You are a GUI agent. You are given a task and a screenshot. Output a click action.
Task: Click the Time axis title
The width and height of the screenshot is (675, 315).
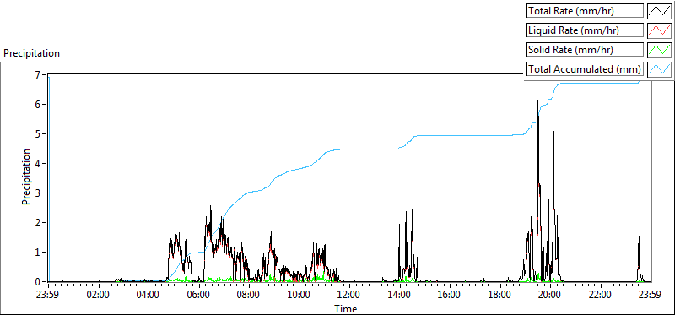point(346,308)
